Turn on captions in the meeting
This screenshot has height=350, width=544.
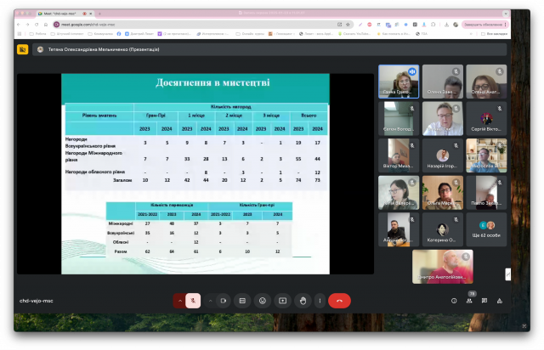242,300
